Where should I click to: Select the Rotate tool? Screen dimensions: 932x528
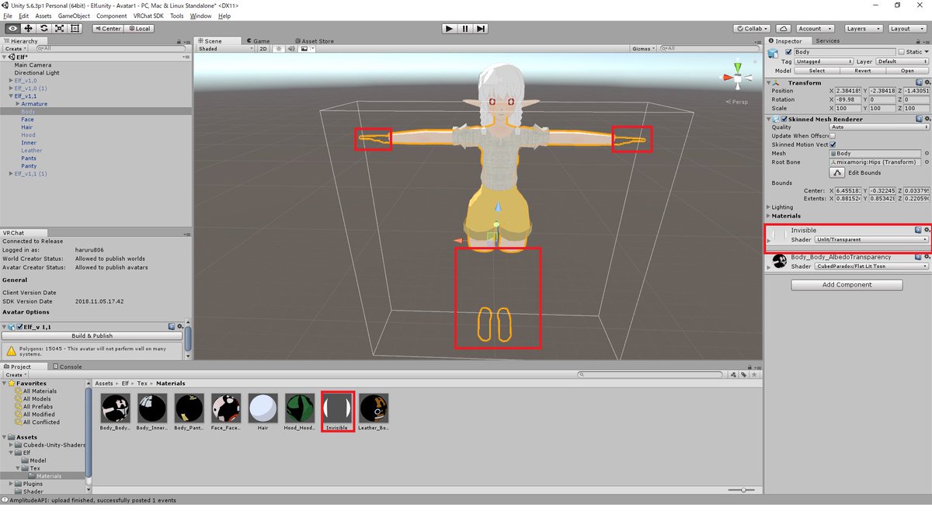[x=43, y=28]
